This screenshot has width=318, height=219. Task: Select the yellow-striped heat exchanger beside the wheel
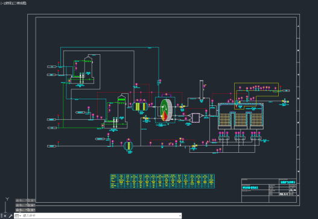[140, 106]
